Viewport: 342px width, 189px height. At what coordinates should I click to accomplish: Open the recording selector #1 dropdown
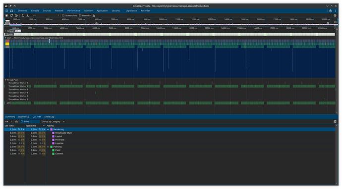pos(46,15)
